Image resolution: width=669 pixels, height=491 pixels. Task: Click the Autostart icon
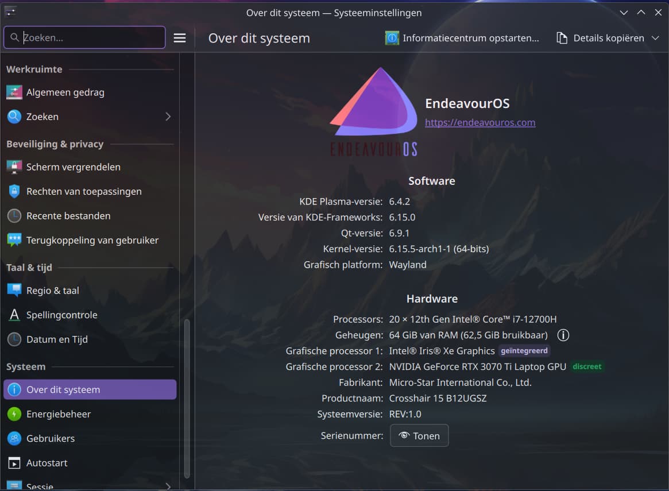(x=14, y=463)
